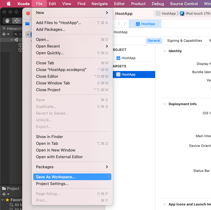This screenshot has height=210, width=211.
Task: Select first cube object in Unity Hierarchy
Action: 20,45
